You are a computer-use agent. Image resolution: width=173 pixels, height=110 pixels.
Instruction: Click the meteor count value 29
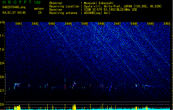point(40,13)
